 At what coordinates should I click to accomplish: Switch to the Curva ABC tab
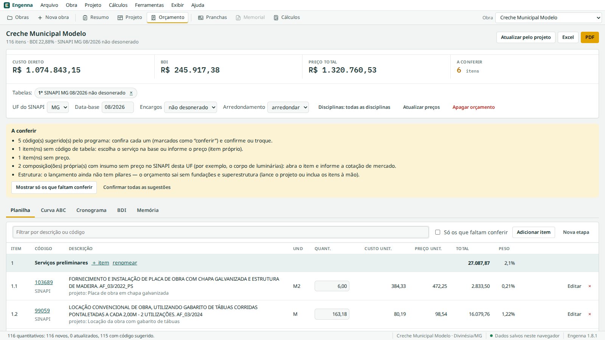pyautogui.click(x=53, y=210)
